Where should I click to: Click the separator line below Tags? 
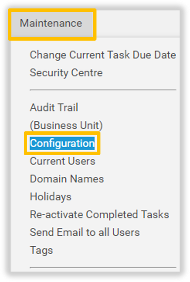point(103,268)
